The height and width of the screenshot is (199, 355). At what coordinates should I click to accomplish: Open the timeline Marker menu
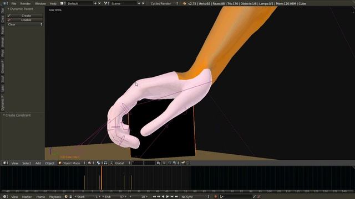pyautogui.click(x=27, y=197)
